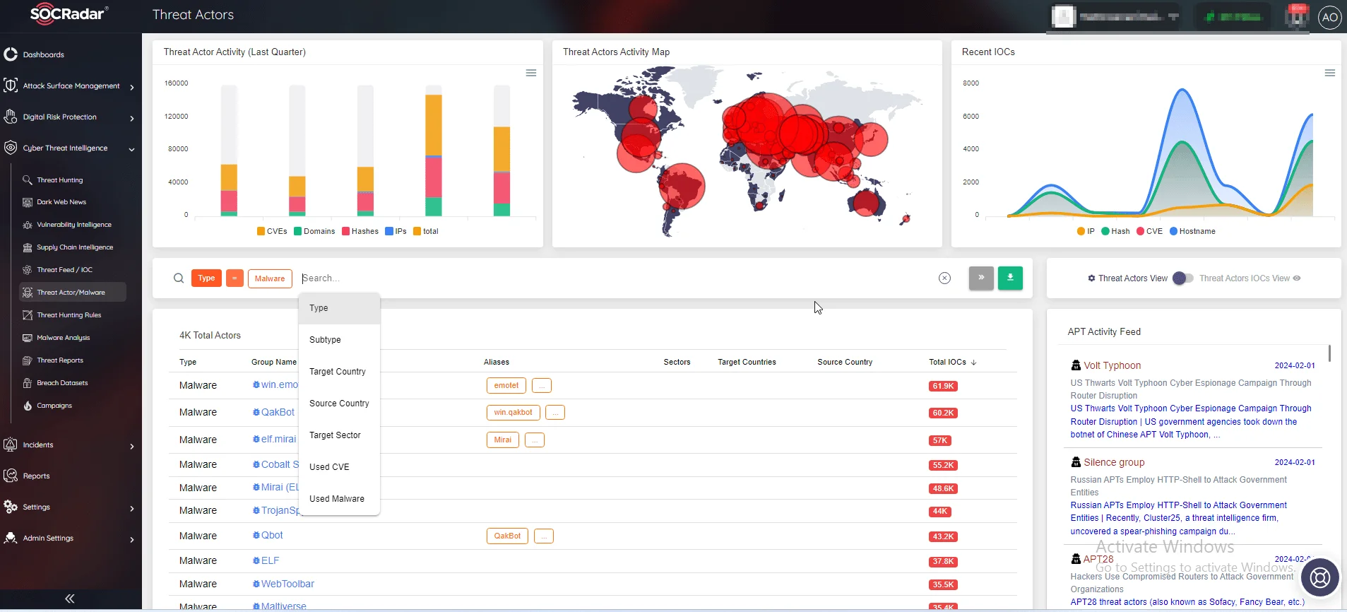Expand Admin Settings submenu chevron

(132, 539)
